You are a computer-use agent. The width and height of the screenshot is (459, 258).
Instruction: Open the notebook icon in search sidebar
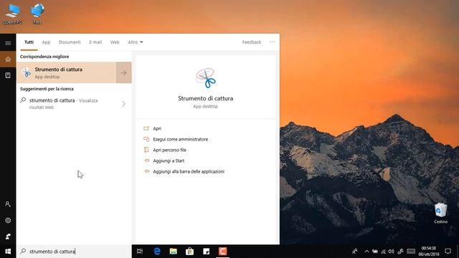pos(8,75)
